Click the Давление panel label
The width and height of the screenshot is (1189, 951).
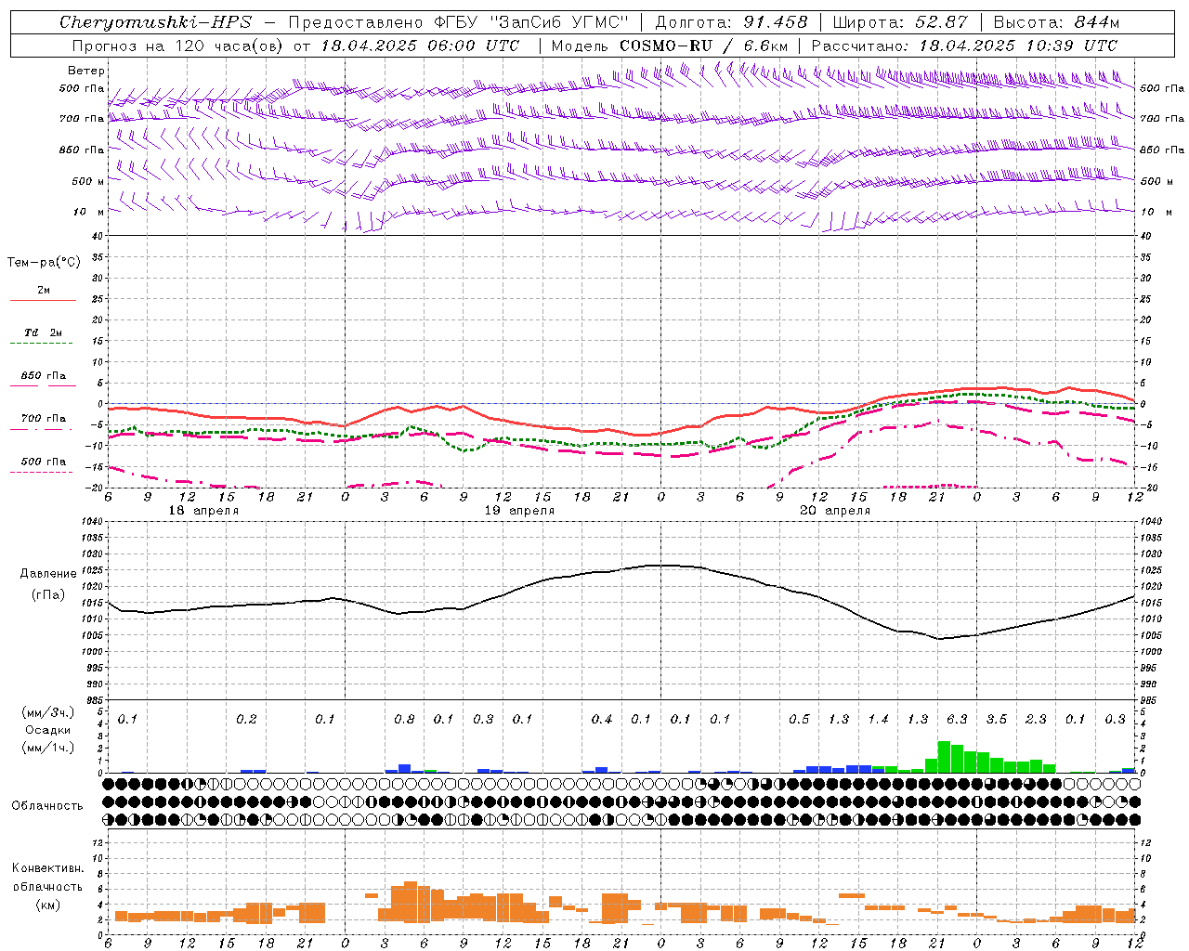pyautogui.click(x=48, y=574)
